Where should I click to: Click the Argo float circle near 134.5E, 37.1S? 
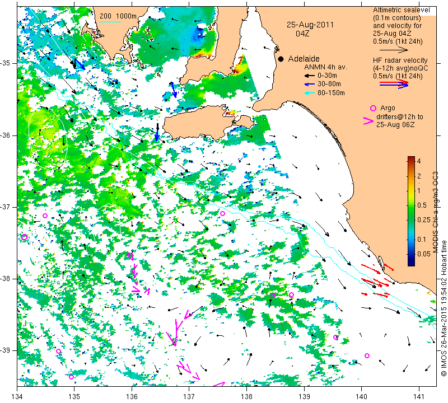(x=45, y=215)
